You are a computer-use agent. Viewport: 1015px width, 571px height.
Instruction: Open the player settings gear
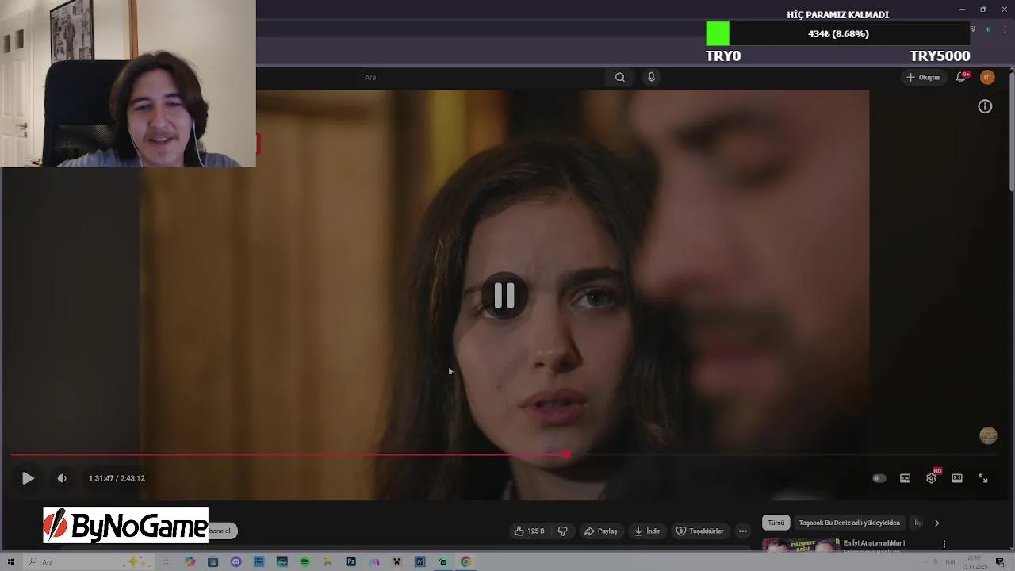click(x=931, y=478)
